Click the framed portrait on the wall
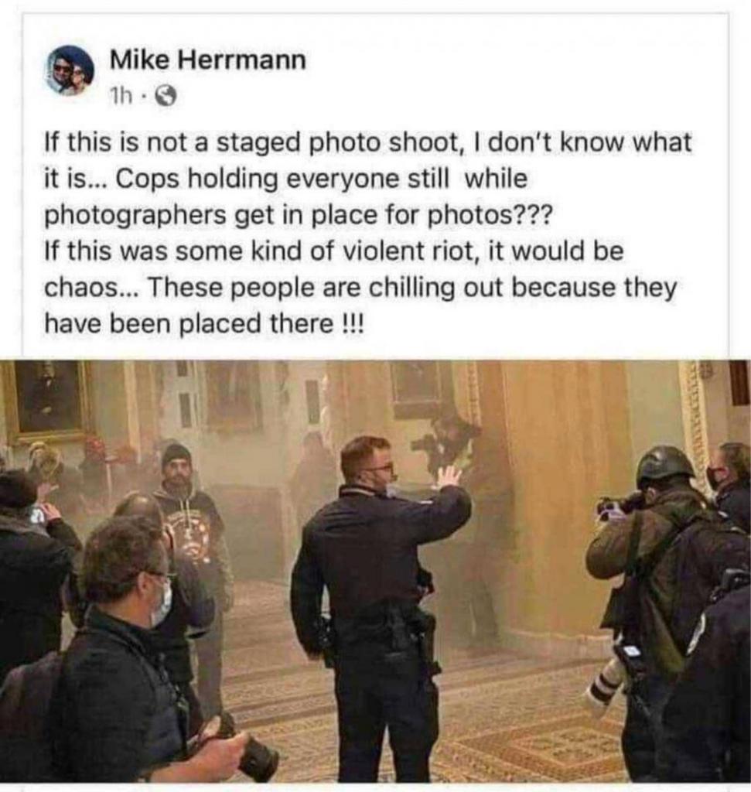This screenshot has height=792, width=751. click(x=47, y=401)
